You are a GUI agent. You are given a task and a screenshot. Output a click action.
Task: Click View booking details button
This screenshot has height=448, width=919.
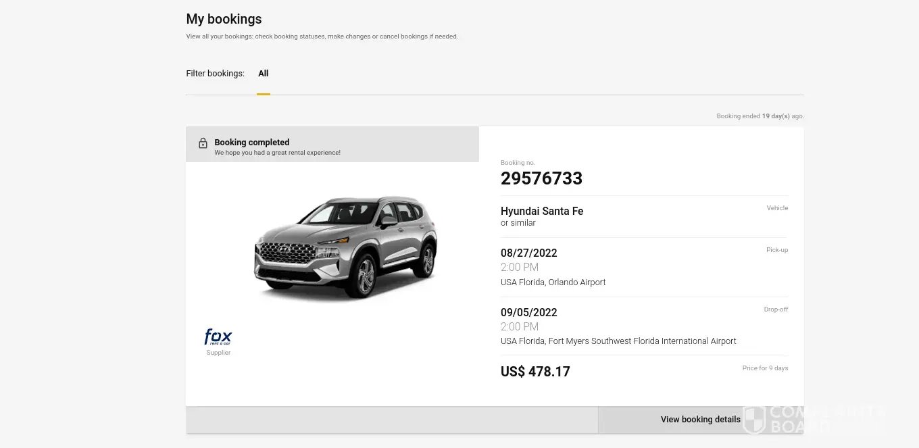point(700,420)
